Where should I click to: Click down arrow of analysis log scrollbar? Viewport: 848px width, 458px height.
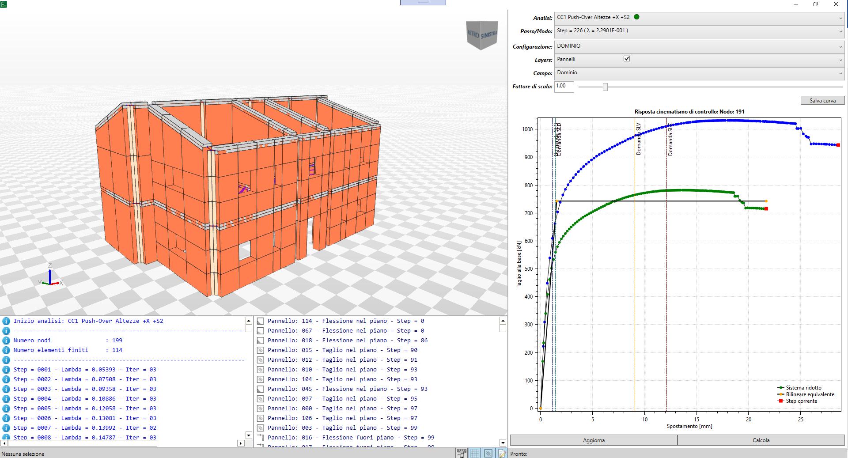pyautogui.click(x=249, y=436)
